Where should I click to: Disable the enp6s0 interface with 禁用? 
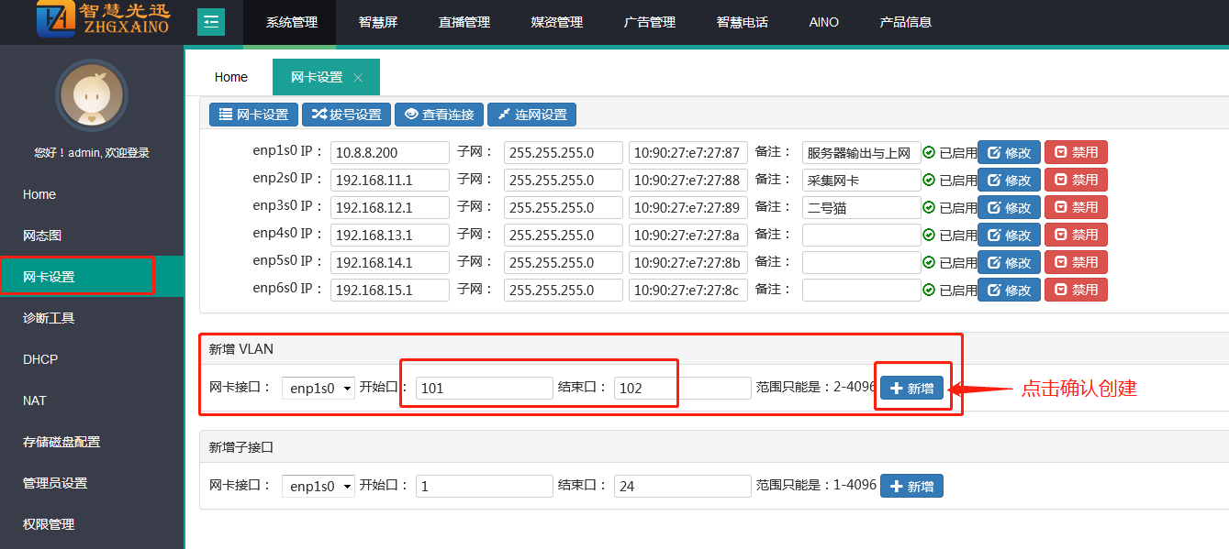pyautogui.click(x=1076, y=291)
